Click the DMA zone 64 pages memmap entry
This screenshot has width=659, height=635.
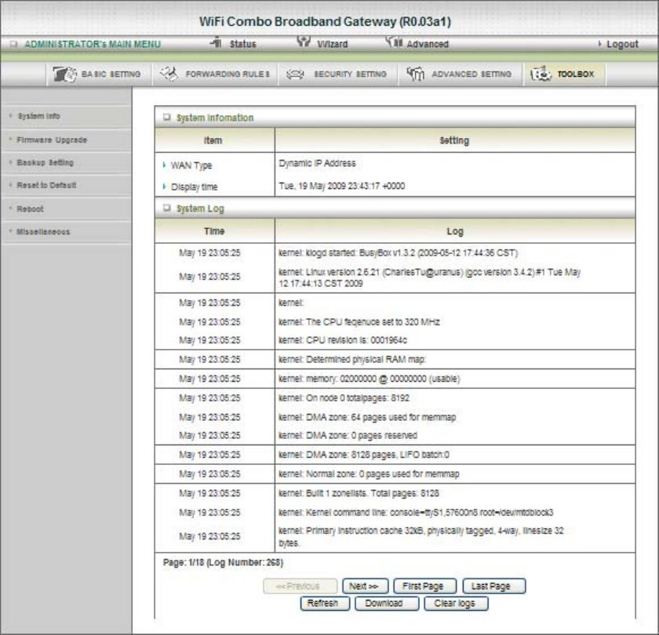pyautogui.click(x=367, y=417)
